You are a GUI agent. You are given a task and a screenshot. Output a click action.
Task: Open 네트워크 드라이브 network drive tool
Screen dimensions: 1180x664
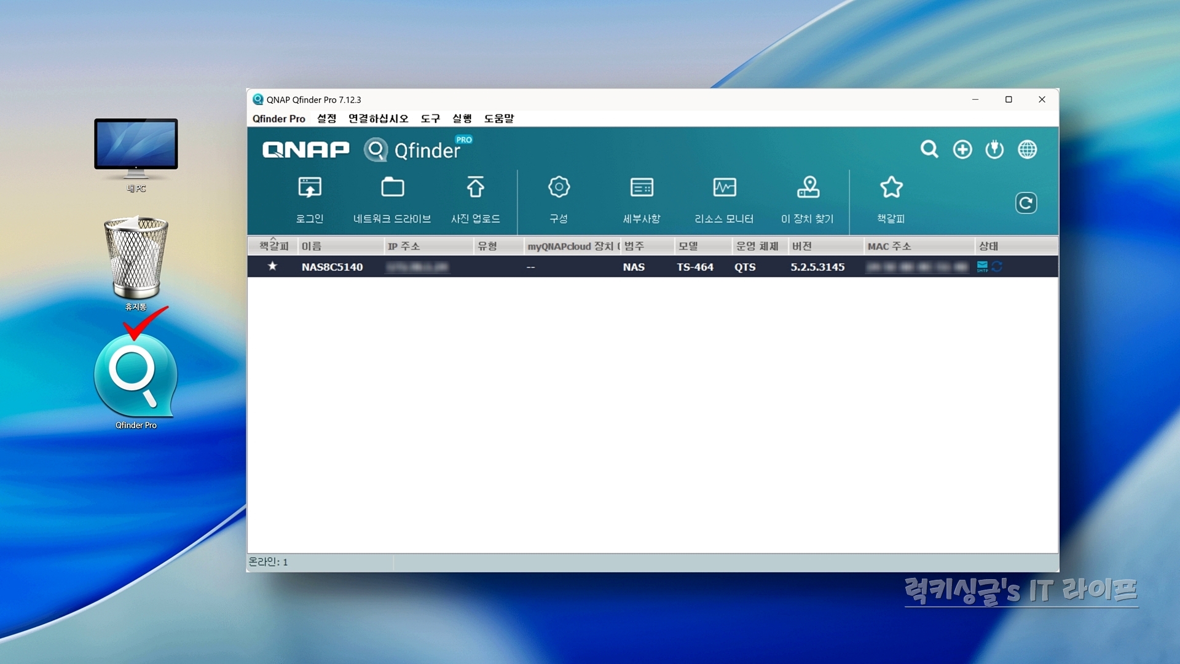point(392,188)
